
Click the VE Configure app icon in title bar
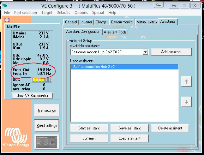(5, 6)
